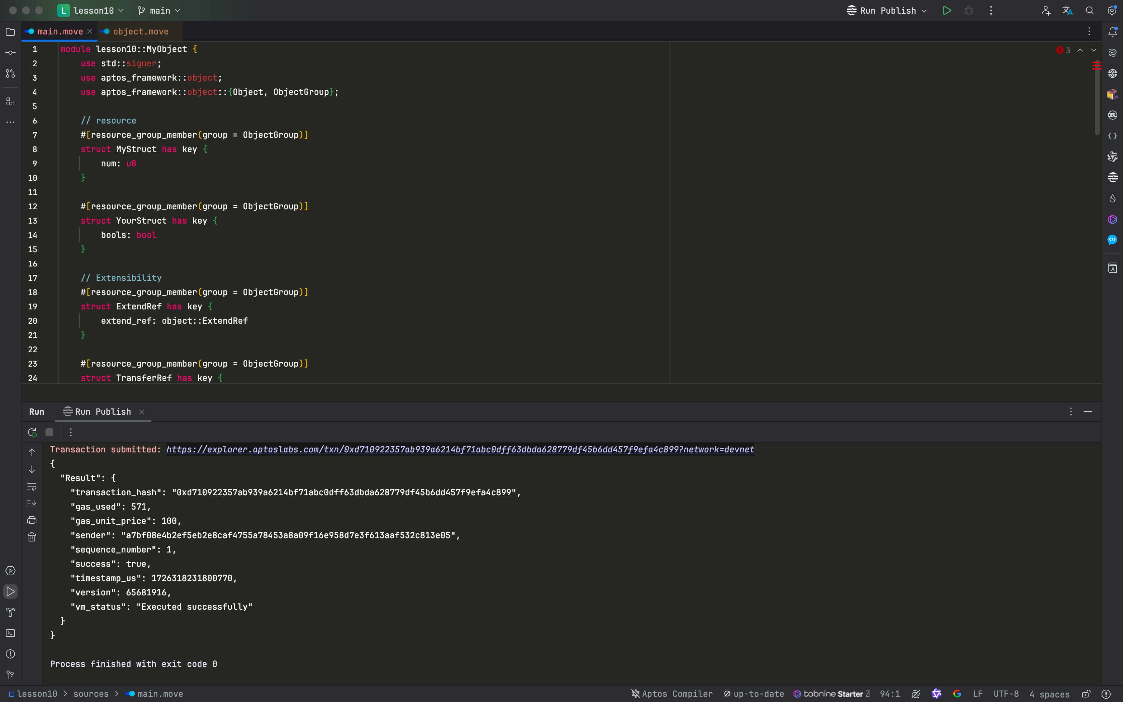Open the Aptos explorer transaction link

(460, 449)
